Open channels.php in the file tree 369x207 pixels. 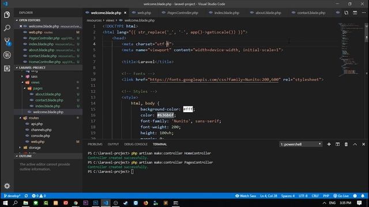pyautogui.click(x=41, y=130)
